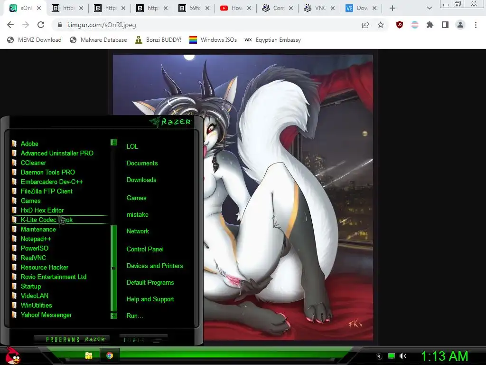Select the Yahoo! Messenger folder

pos(46,315)
